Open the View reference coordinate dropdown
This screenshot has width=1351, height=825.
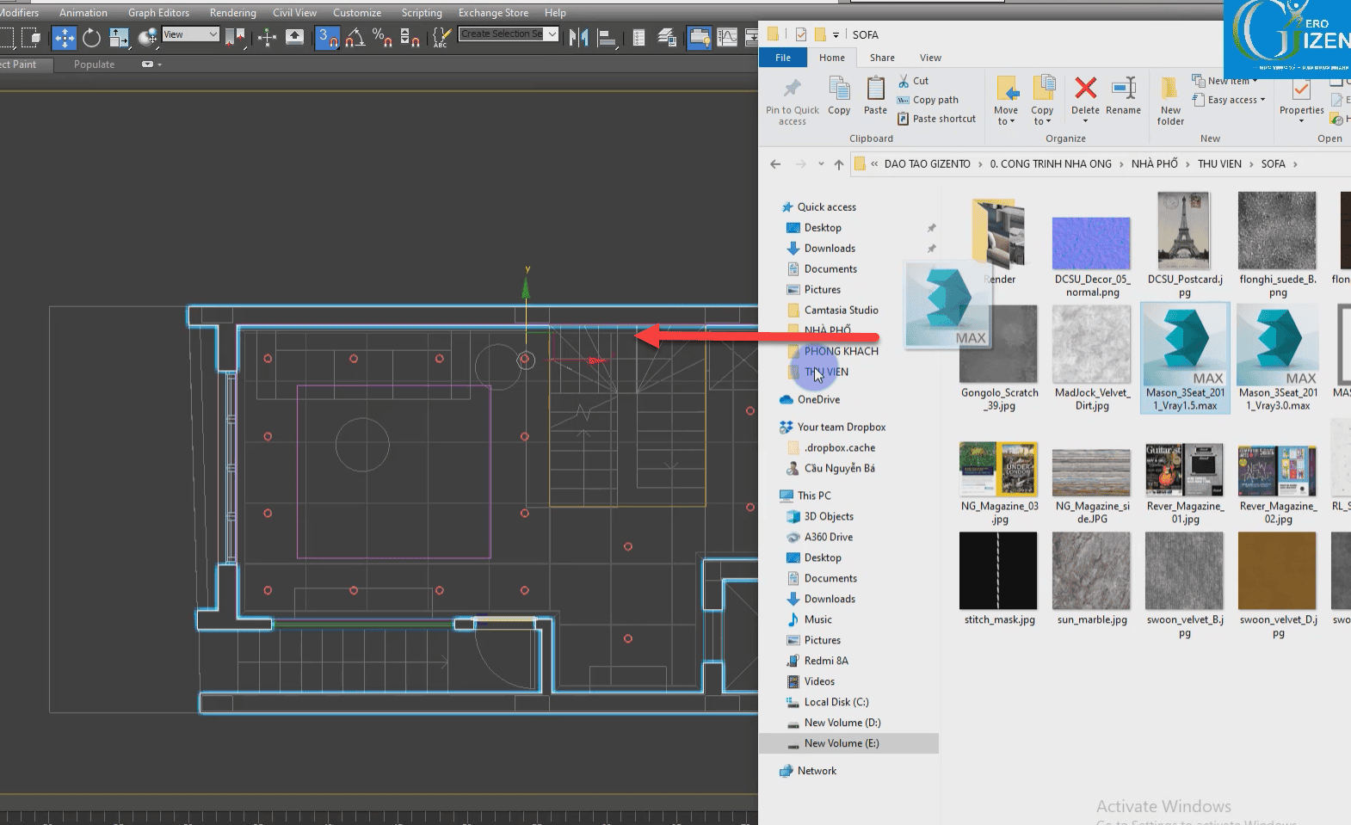191,34
